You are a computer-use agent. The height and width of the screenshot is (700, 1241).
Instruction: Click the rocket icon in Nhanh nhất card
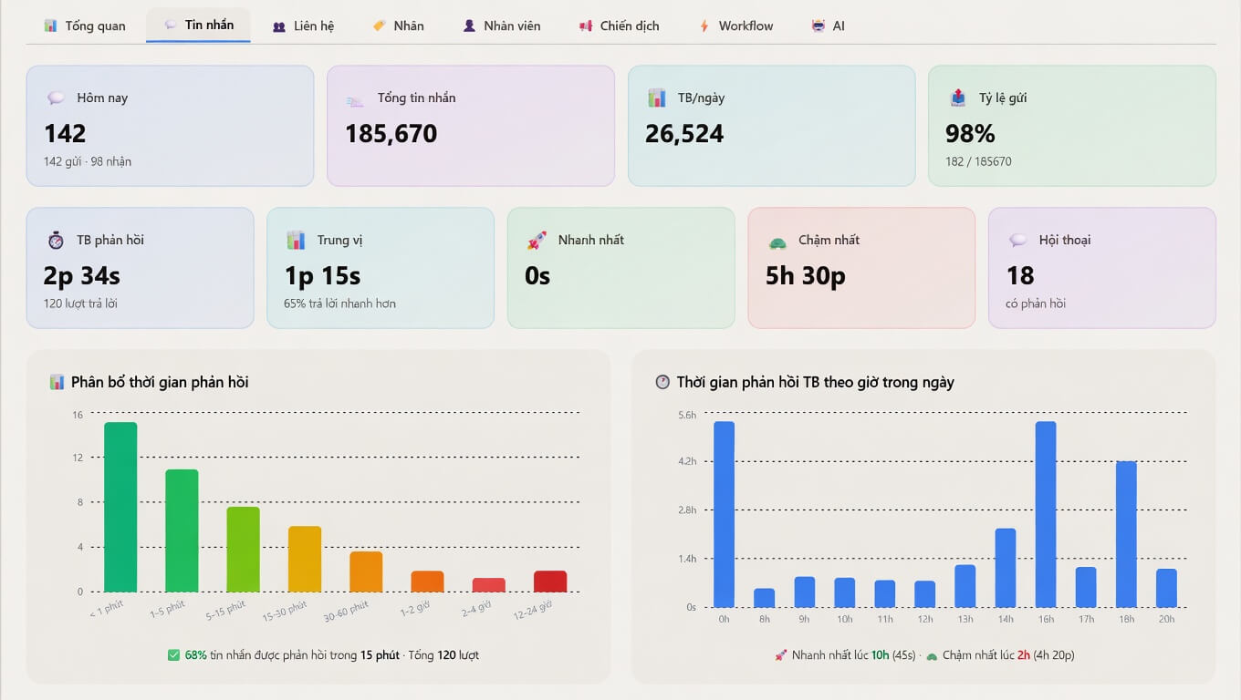tap(537, 241)
